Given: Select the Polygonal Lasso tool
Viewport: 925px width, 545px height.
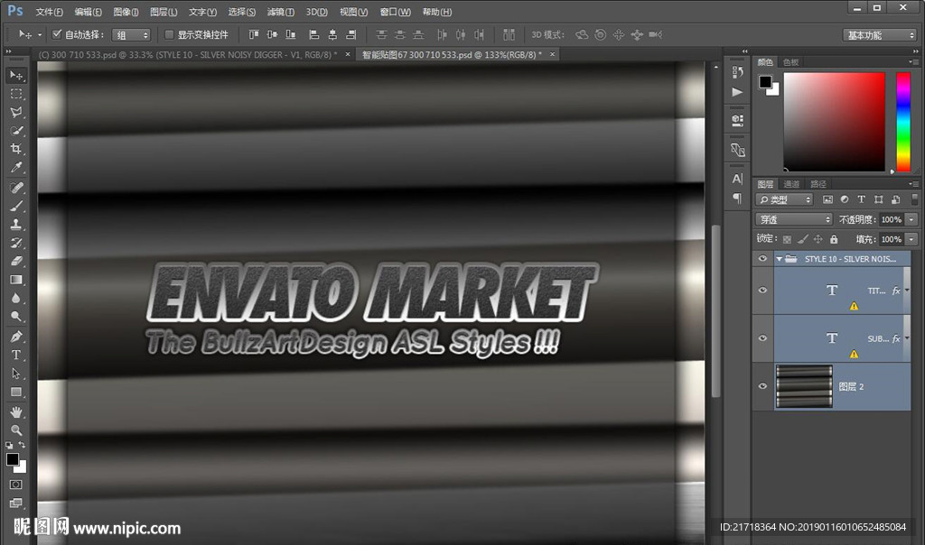Looking at the screenshot, I should (x=16, y=112).
